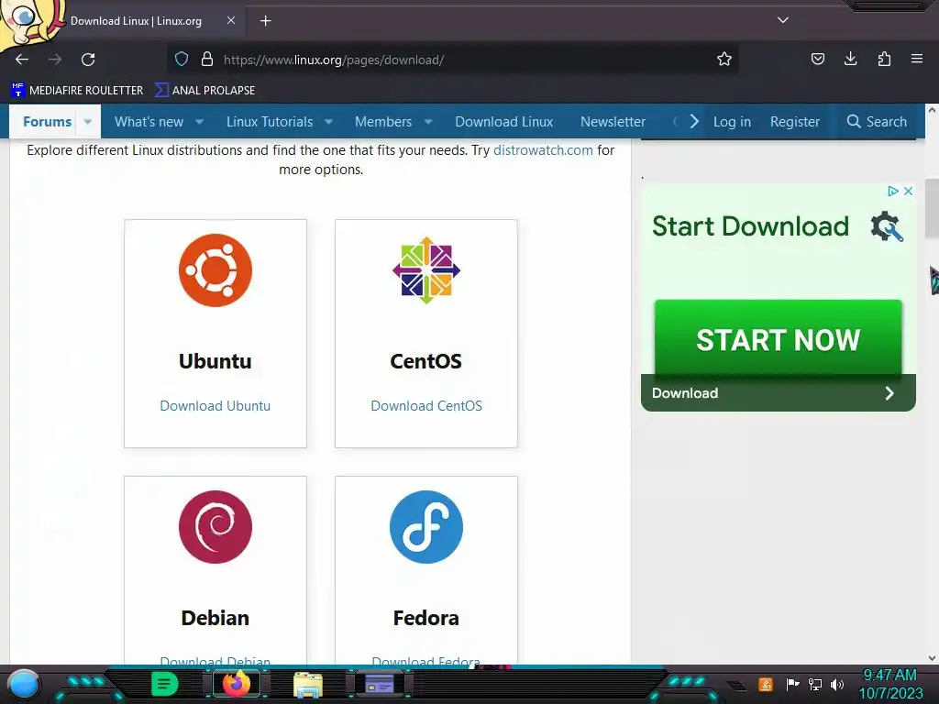939x704 pixels.
Task: Open the Action Center flag icon
Action: pyautogui.click(x=792, y=684)
